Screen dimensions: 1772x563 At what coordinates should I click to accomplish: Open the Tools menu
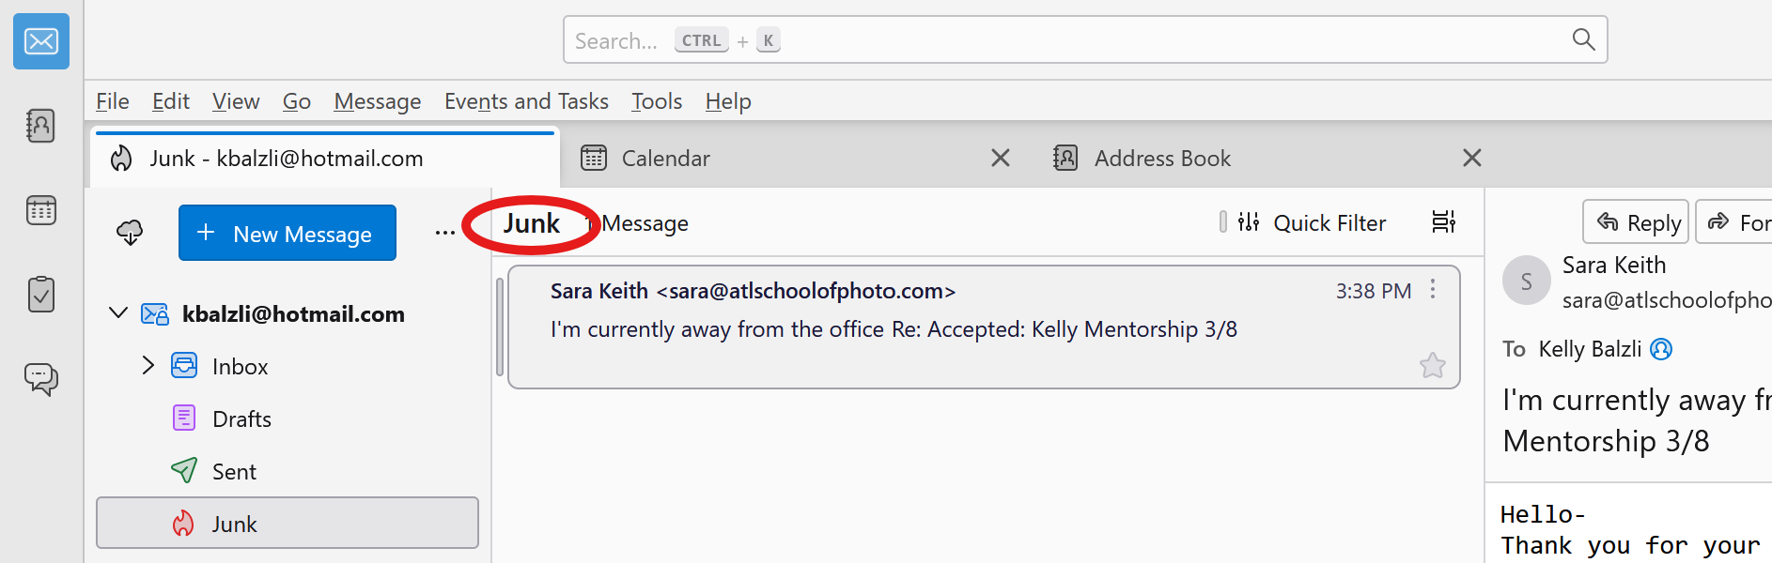click(x=656, y=101)
